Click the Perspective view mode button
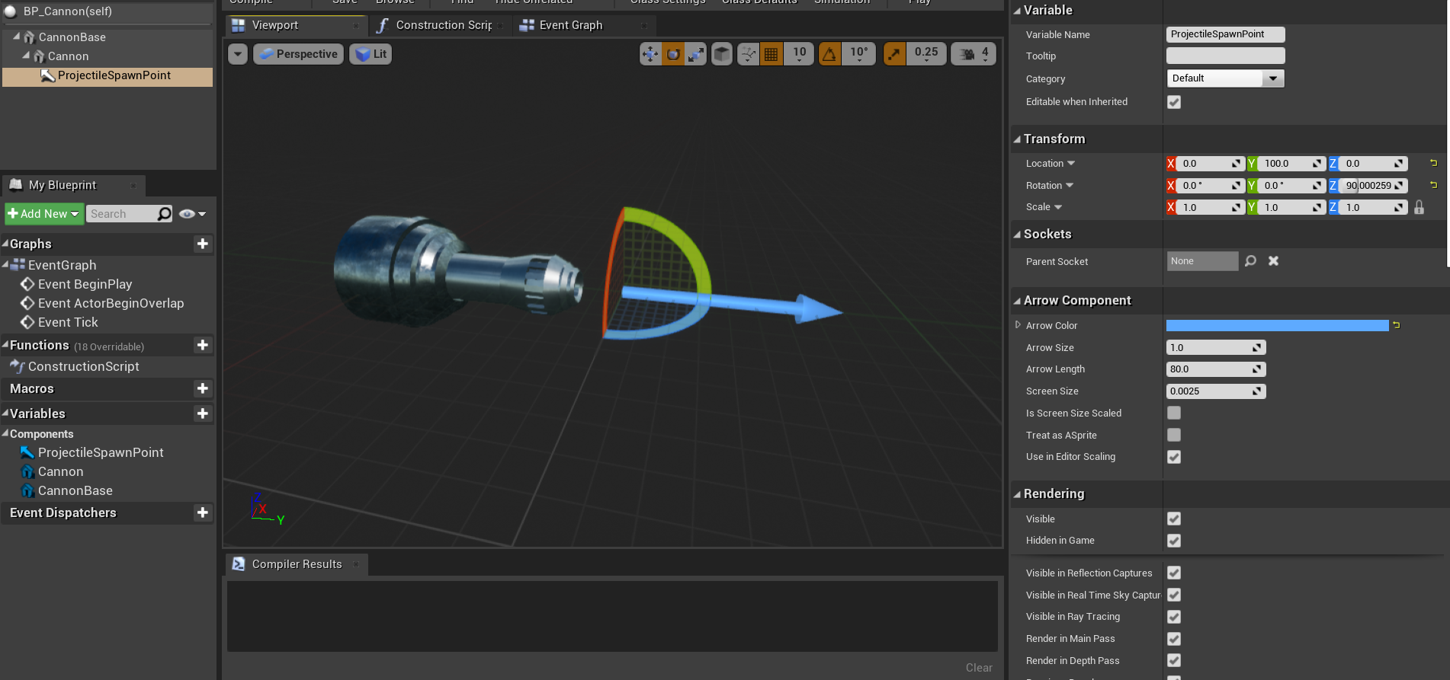The width and height of the screenshot is (1450, 680). [299, 54]
